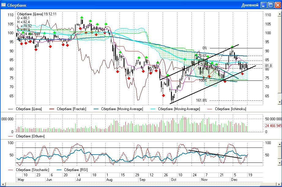Image resolution: width=282 pixels, height=187 pixels.
Task: Click the 'H = 82,4' high value
Action: tap(23, 22)
